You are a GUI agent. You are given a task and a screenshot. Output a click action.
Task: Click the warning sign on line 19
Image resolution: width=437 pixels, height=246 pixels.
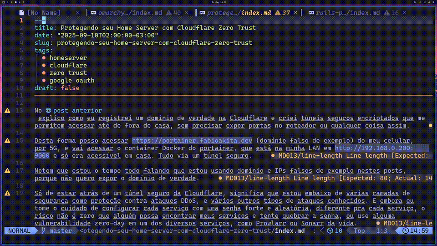8,193
